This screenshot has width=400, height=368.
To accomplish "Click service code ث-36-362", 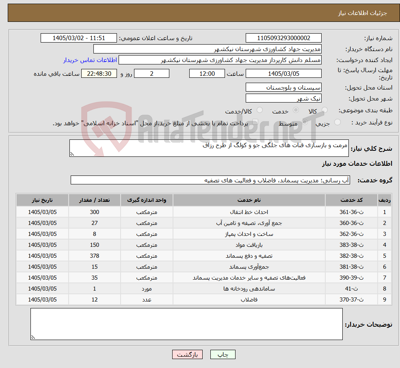I will pyautogui.click(x=351, y=234).
